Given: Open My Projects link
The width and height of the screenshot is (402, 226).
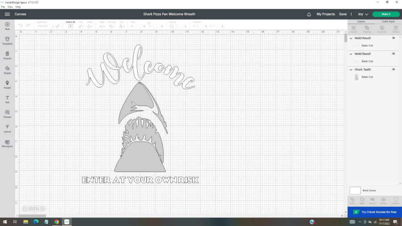Looking at the screenshot, I should (326, 14).
